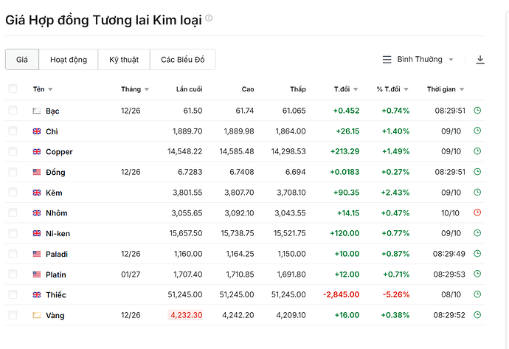Click the UK flag beside Copper
509x349 pixels.
[x=37, y=151]
